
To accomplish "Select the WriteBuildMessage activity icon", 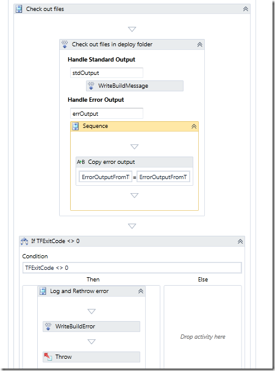I will tap(91, 86).
